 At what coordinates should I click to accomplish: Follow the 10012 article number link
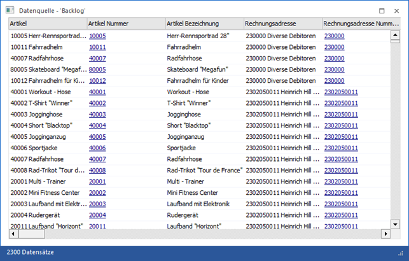pos(97,81)
